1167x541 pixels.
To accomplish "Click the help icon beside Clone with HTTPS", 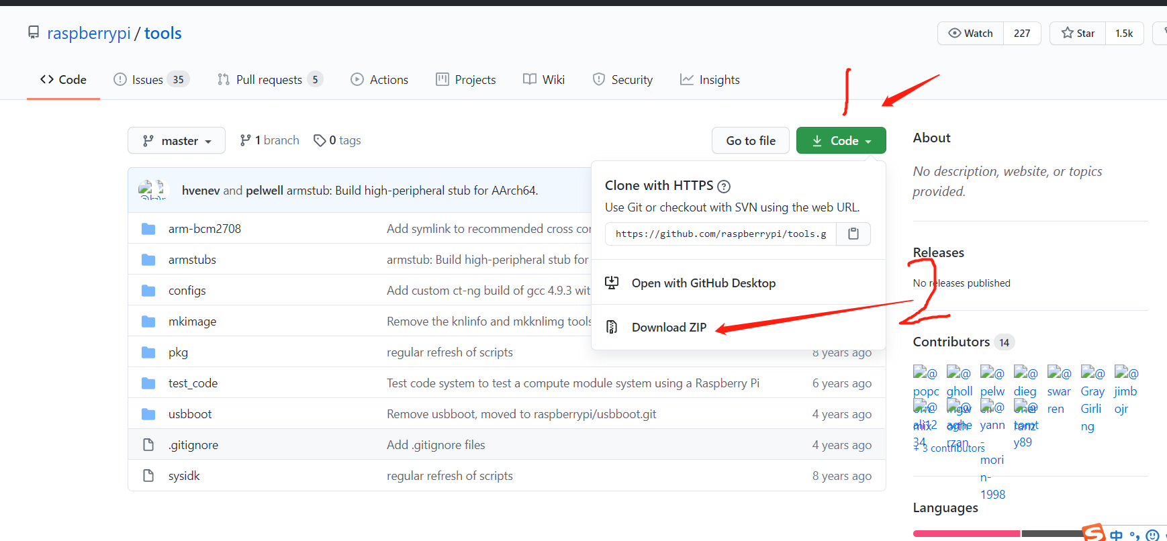I will coord(724,187).
